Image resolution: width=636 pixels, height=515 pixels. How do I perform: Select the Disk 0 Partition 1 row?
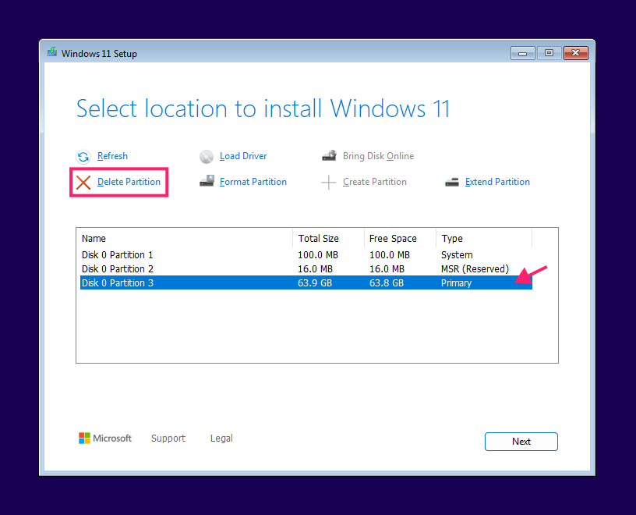pyautogui.click(x=306, y=254)
